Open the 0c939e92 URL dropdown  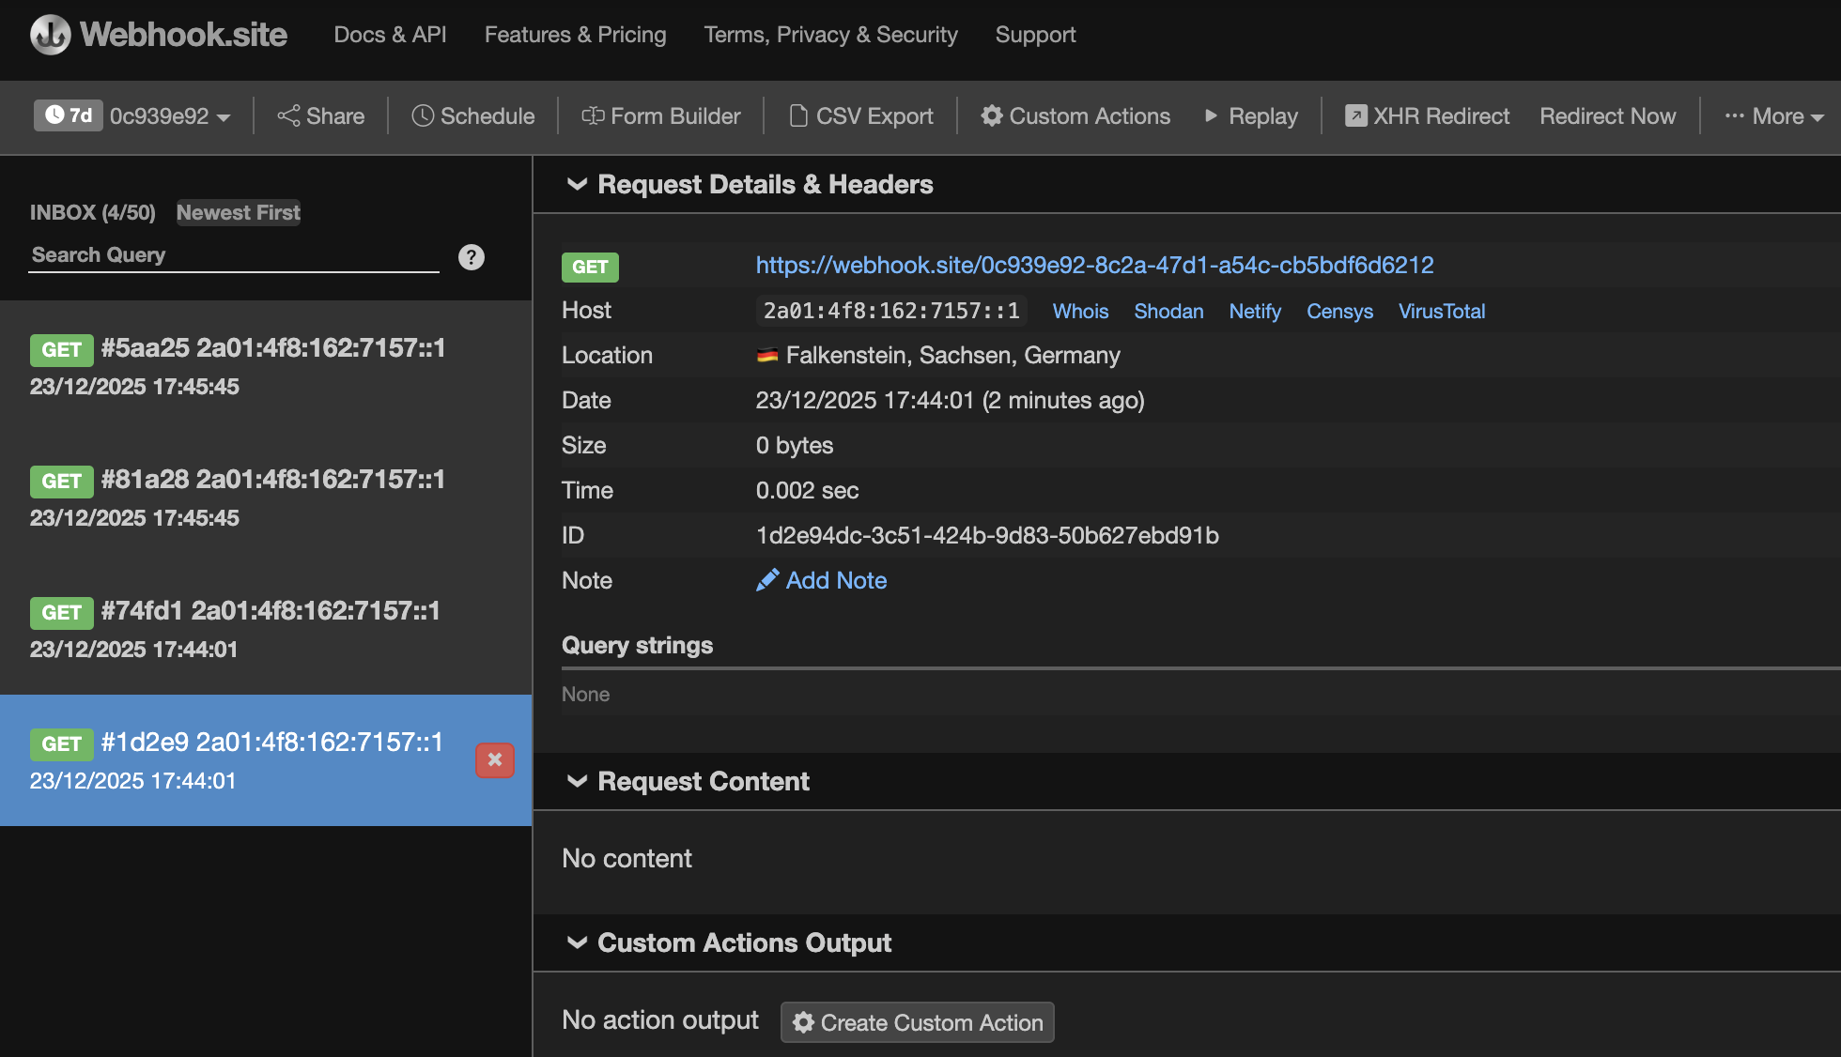[170, 116]
